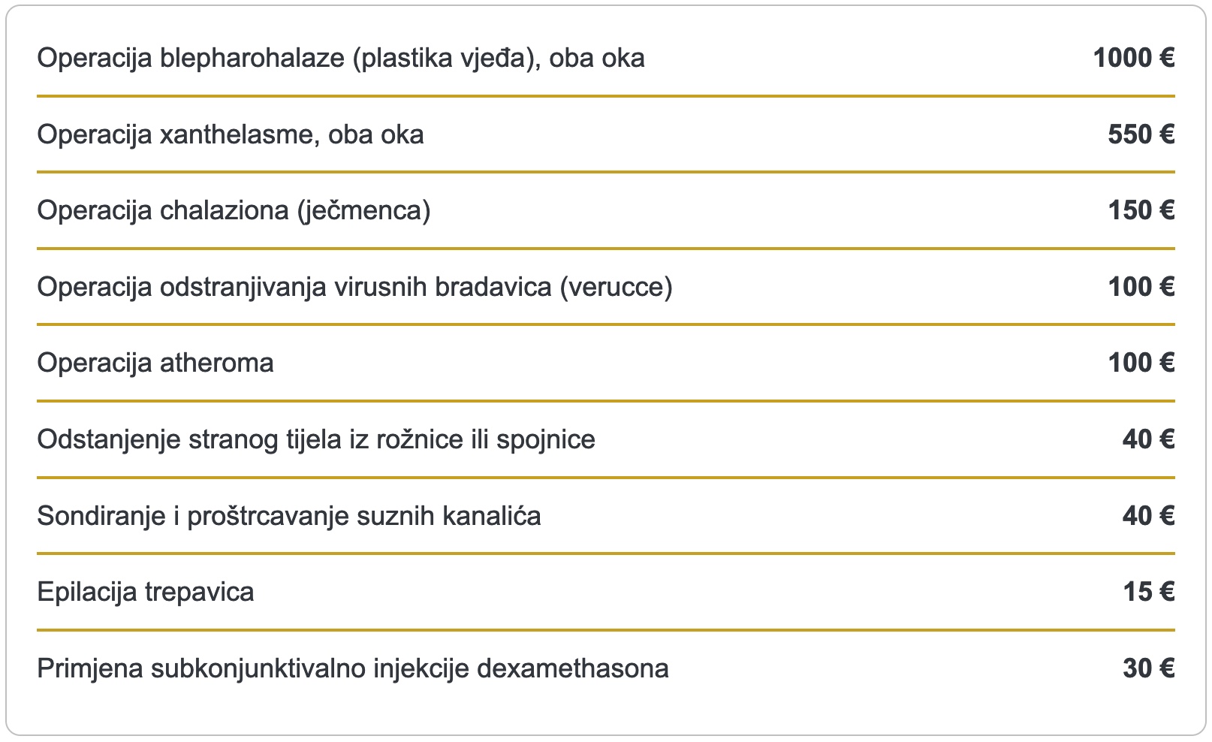Click Odstanjenje stranog tijela row text
The image size is (1212, 742).
(x=316, y=439)
